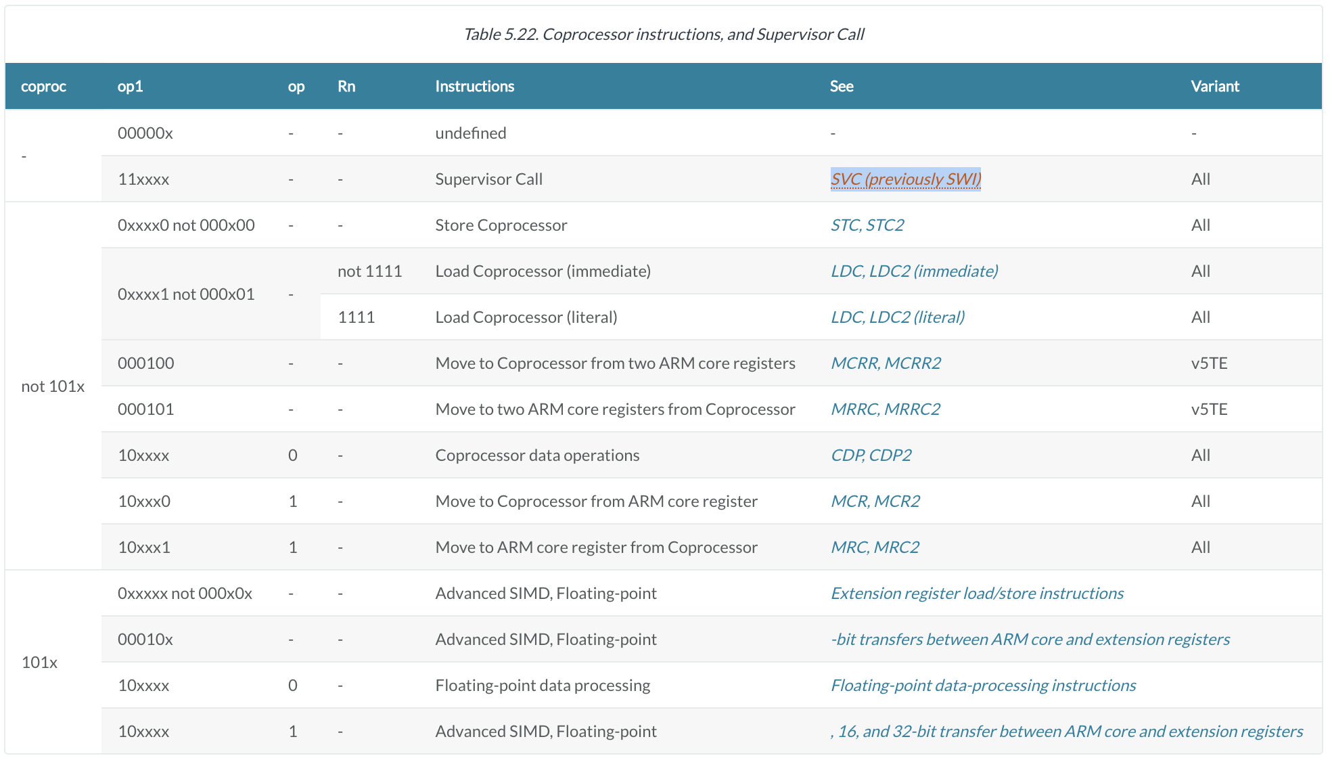Click v5TE variant in MCRR row
This screenshot has width=1330, height=758.
pos(1210,363)
